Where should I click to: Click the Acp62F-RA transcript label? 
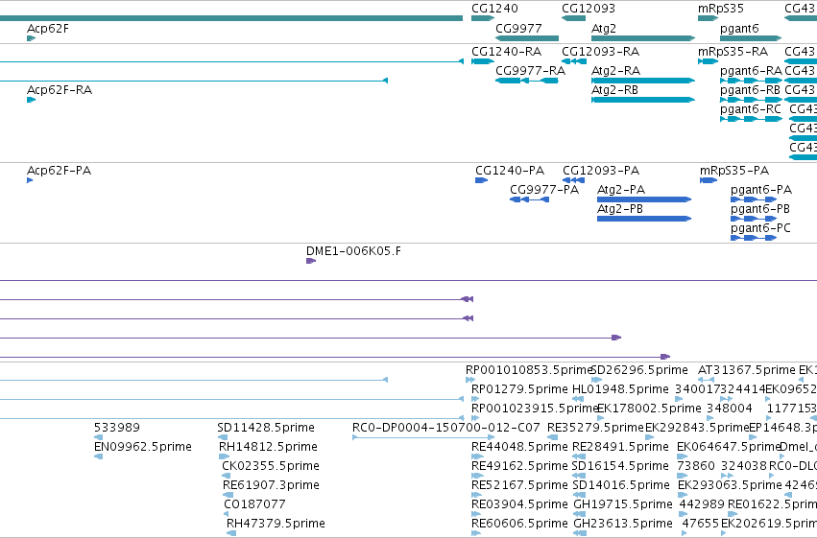pyautogui.click(x=60, y=90)
